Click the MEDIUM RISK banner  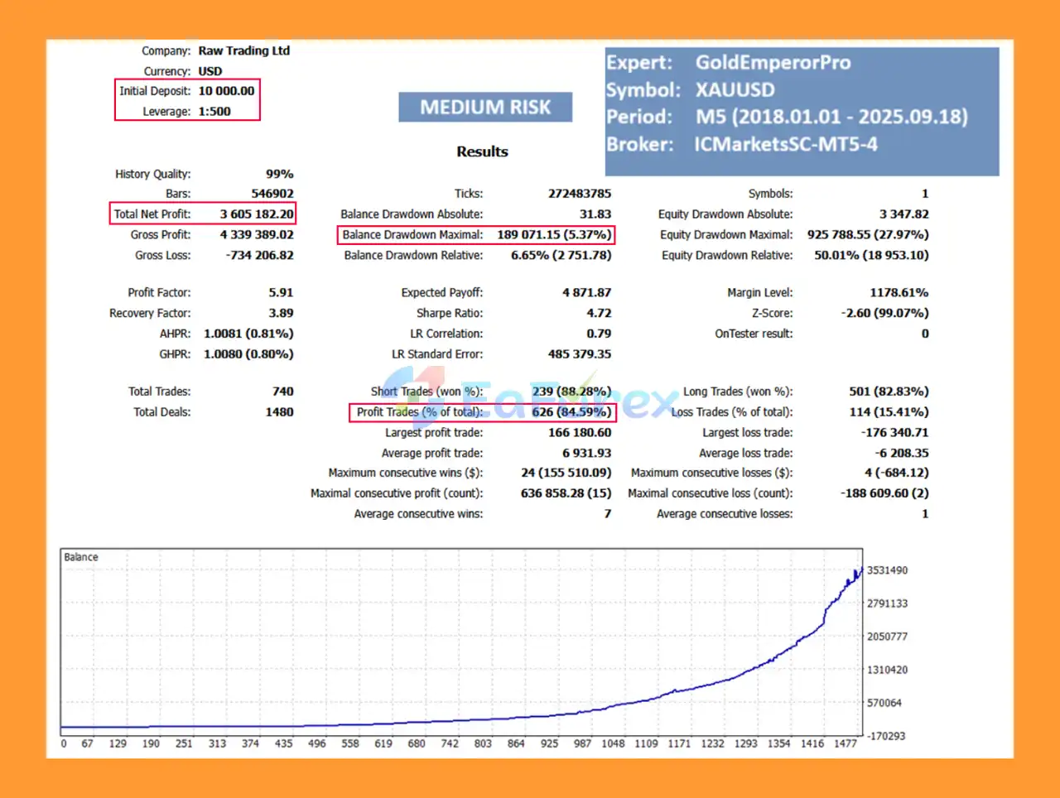[x=485, y=108]
